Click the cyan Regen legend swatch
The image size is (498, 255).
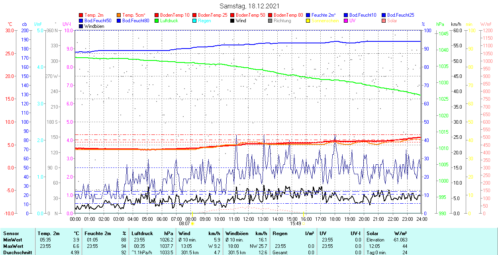pos(195,21)
